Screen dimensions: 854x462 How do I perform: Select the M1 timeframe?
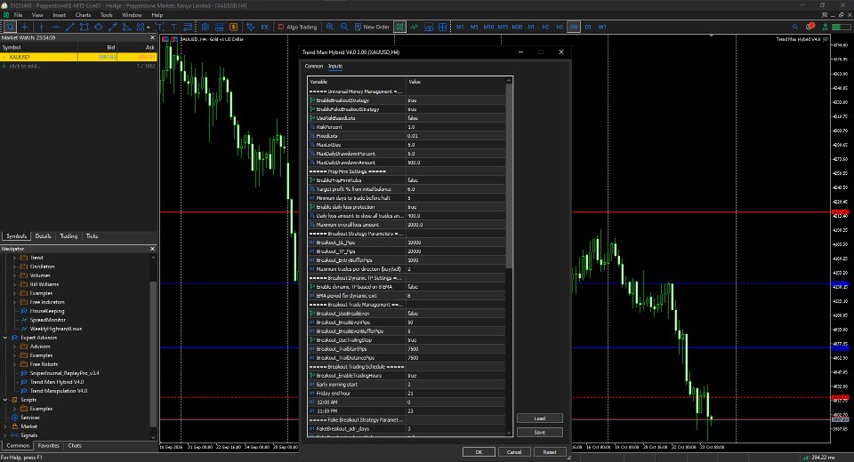click(x=460, y=27)
